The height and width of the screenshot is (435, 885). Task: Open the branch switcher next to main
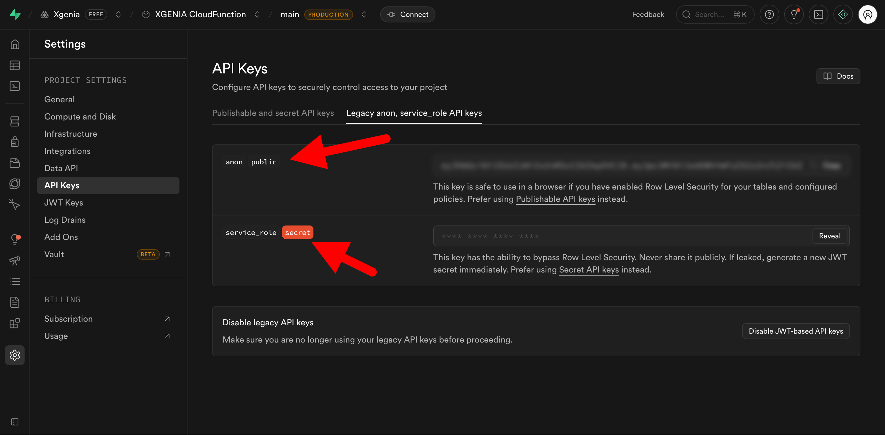(364, 14)
